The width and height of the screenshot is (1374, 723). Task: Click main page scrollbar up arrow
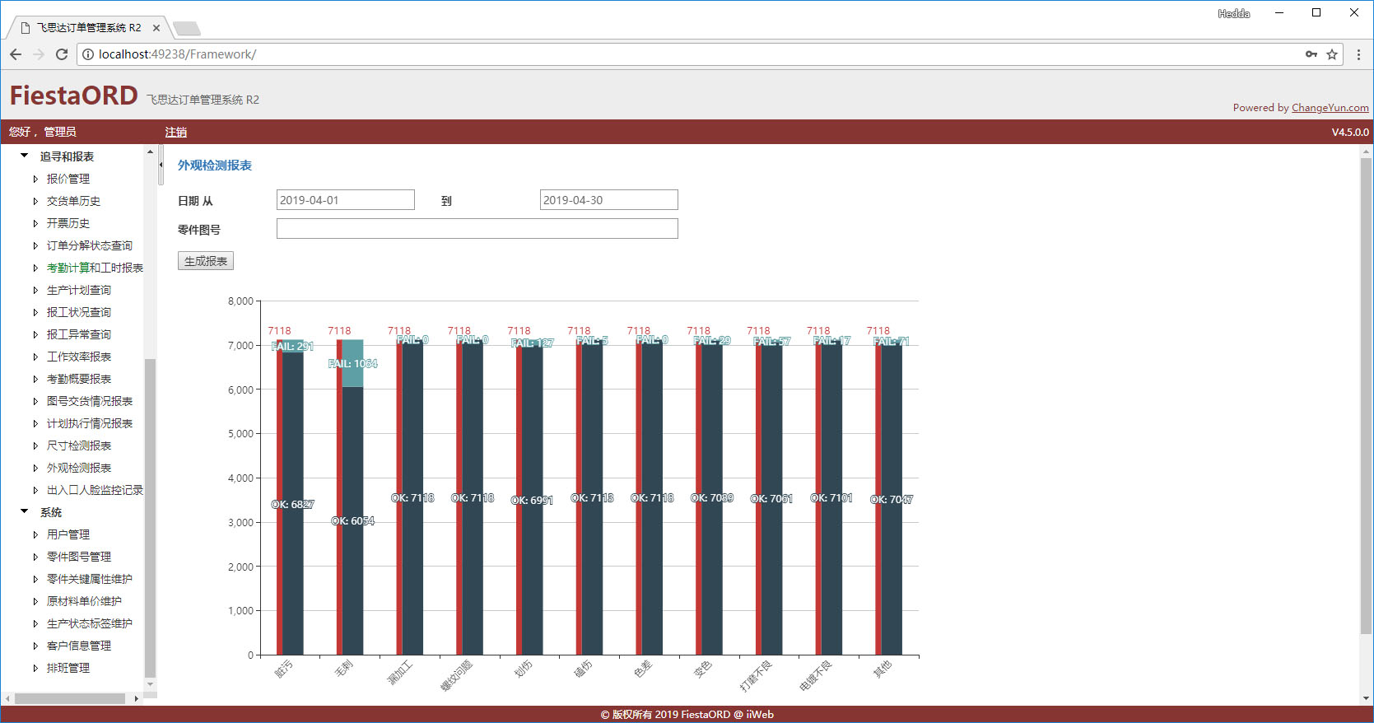(x=1367, y=152)
